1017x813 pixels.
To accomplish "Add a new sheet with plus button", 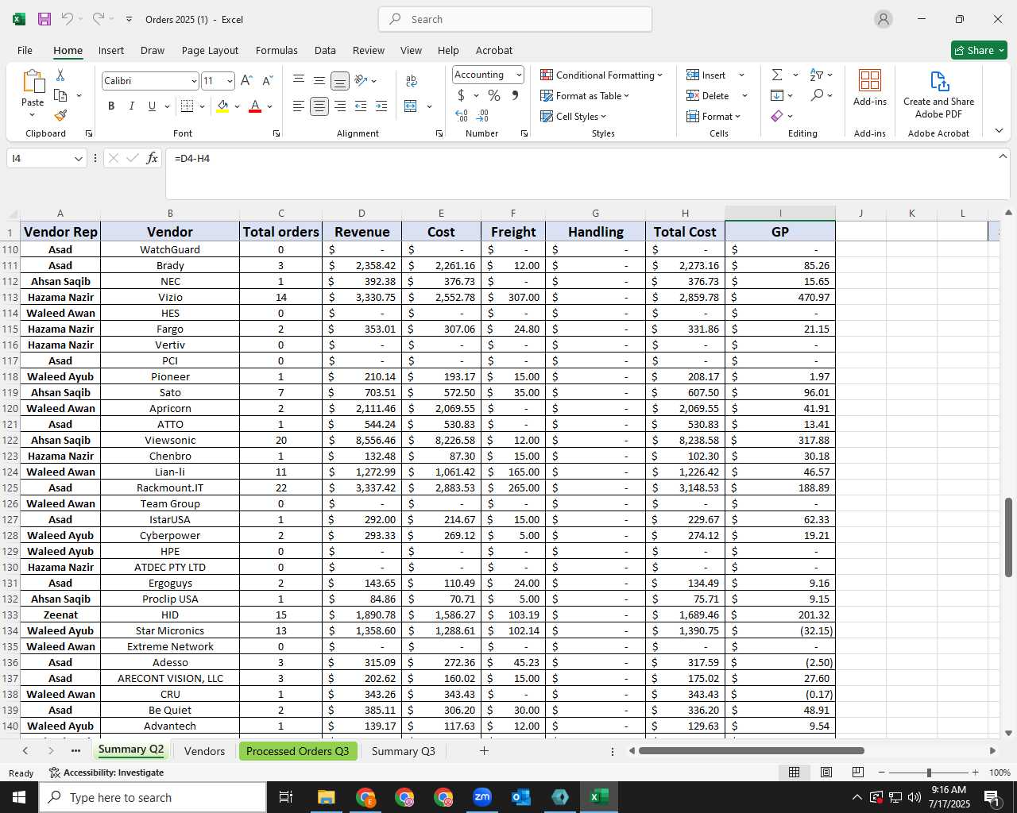I will [484, 750].
